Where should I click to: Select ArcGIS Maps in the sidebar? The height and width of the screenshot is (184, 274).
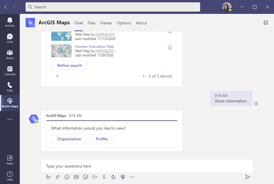coord(10,103)
